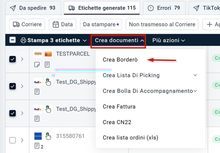
Task: Click the Da stampare filter button
Action: point(101,25)
